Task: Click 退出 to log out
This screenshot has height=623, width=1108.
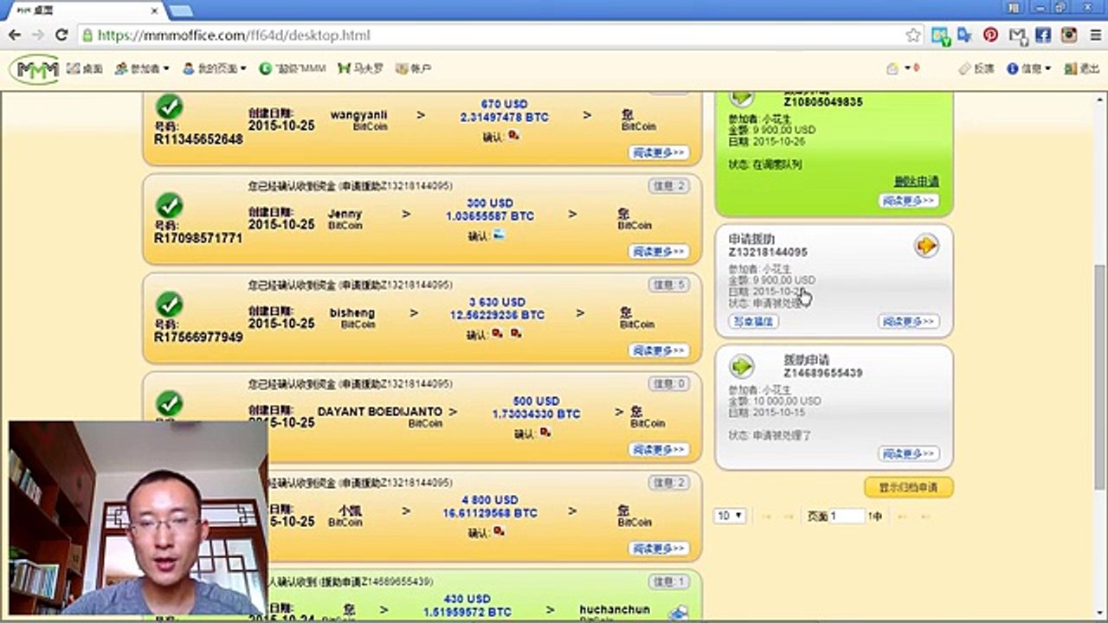Action: pyautogui.click(x=1082, y=68)
